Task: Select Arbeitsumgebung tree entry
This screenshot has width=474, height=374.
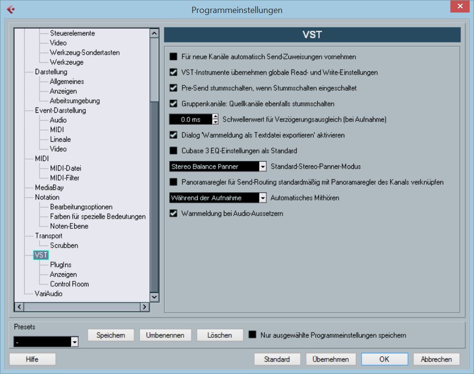Action: (x=75, y=101)
